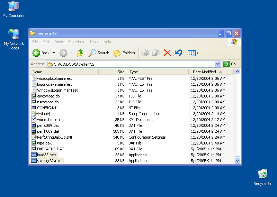The width and height of the screenshot is (277, 197).
Task: Click the Views toolbar icon
Action: [x=191, y=53]
